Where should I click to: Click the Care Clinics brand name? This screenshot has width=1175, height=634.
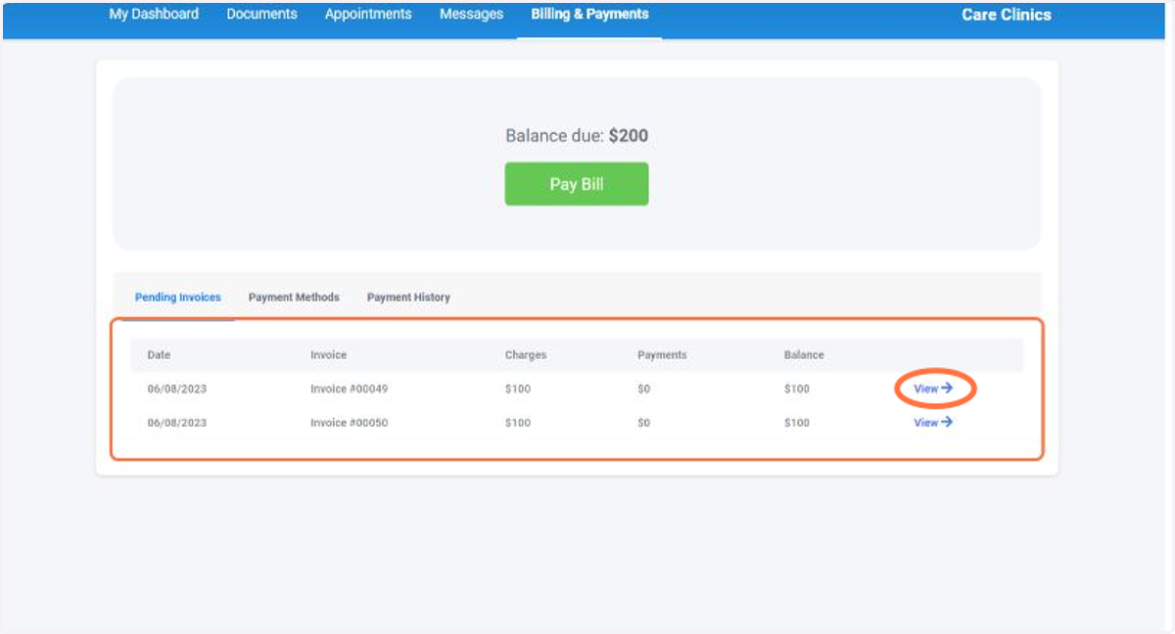coord(1006,15)
